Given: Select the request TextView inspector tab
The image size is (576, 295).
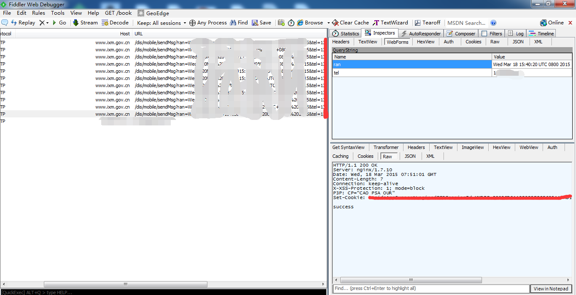Looking at the screenshot, I should click(368, 42).
